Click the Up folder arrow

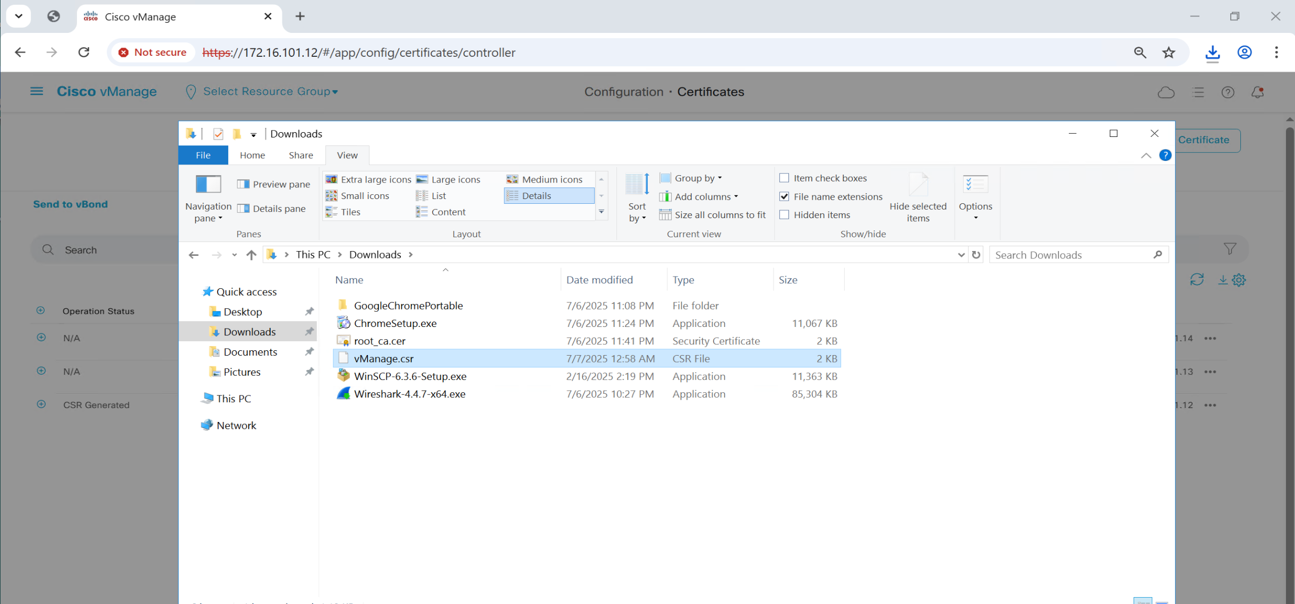tap(251, 255)
